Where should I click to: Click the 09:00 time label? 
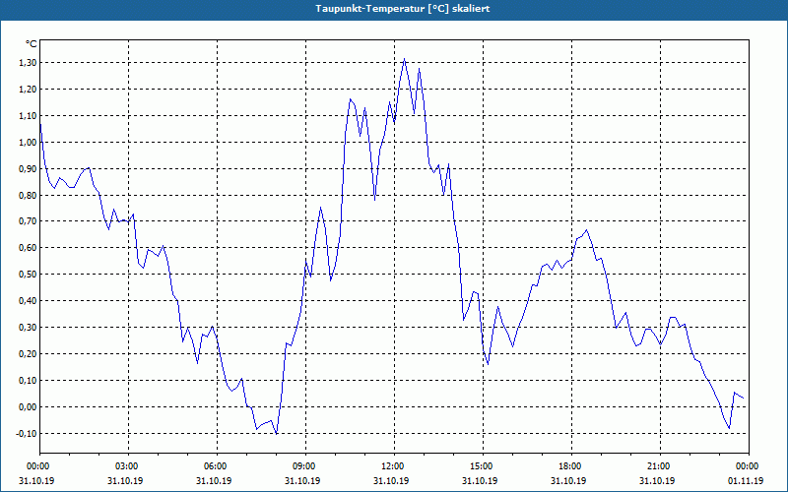point(305,466)
